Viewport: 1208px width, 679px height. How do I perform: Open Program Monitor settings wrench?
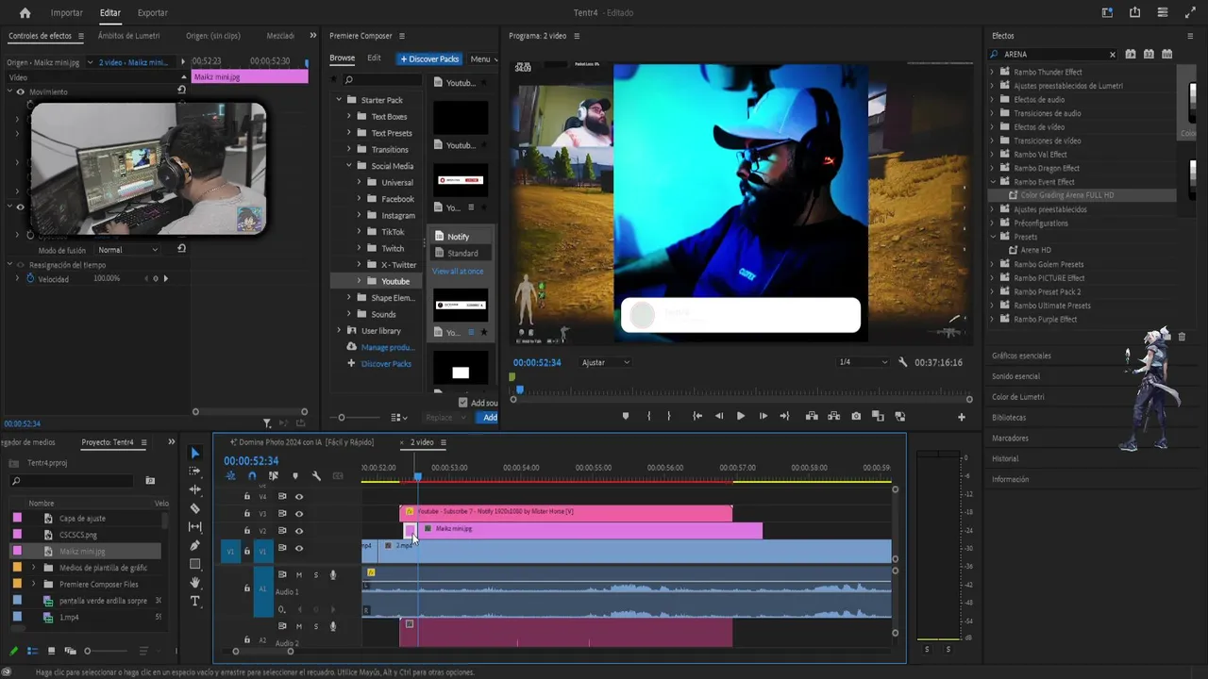point(903,363)
